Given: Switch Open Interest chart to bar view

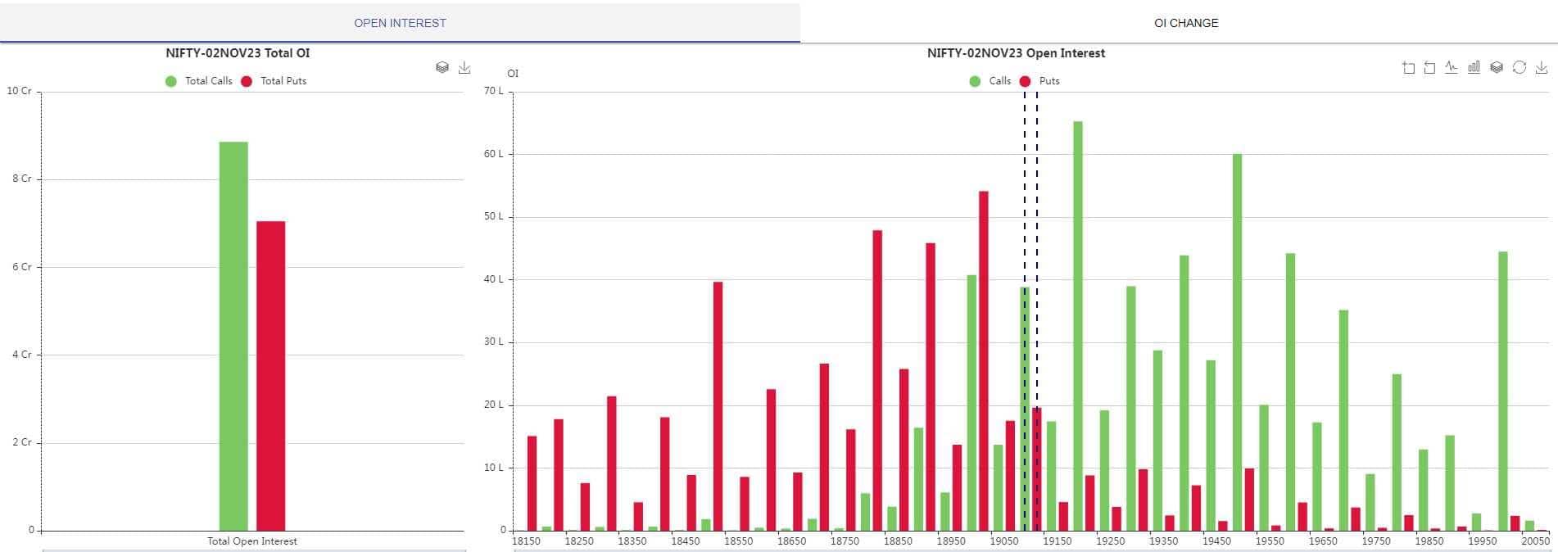Looking at the screenshot, I should pyautogui.click(x=1474, y=68).
